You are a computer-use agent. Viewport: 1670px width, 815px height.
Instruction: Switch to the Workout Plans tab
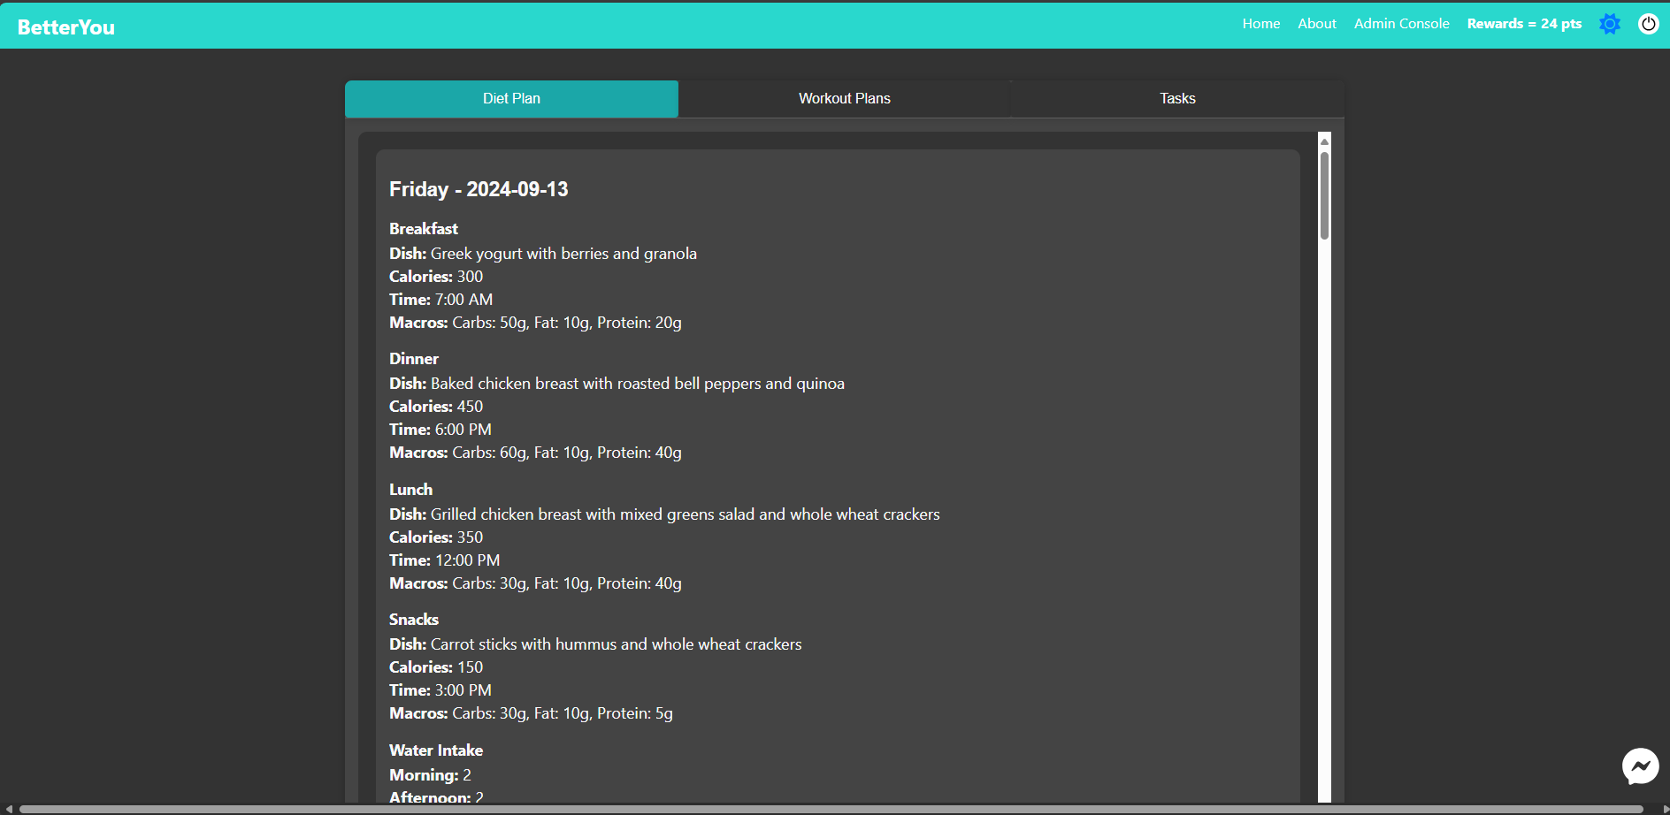point(845,99)
